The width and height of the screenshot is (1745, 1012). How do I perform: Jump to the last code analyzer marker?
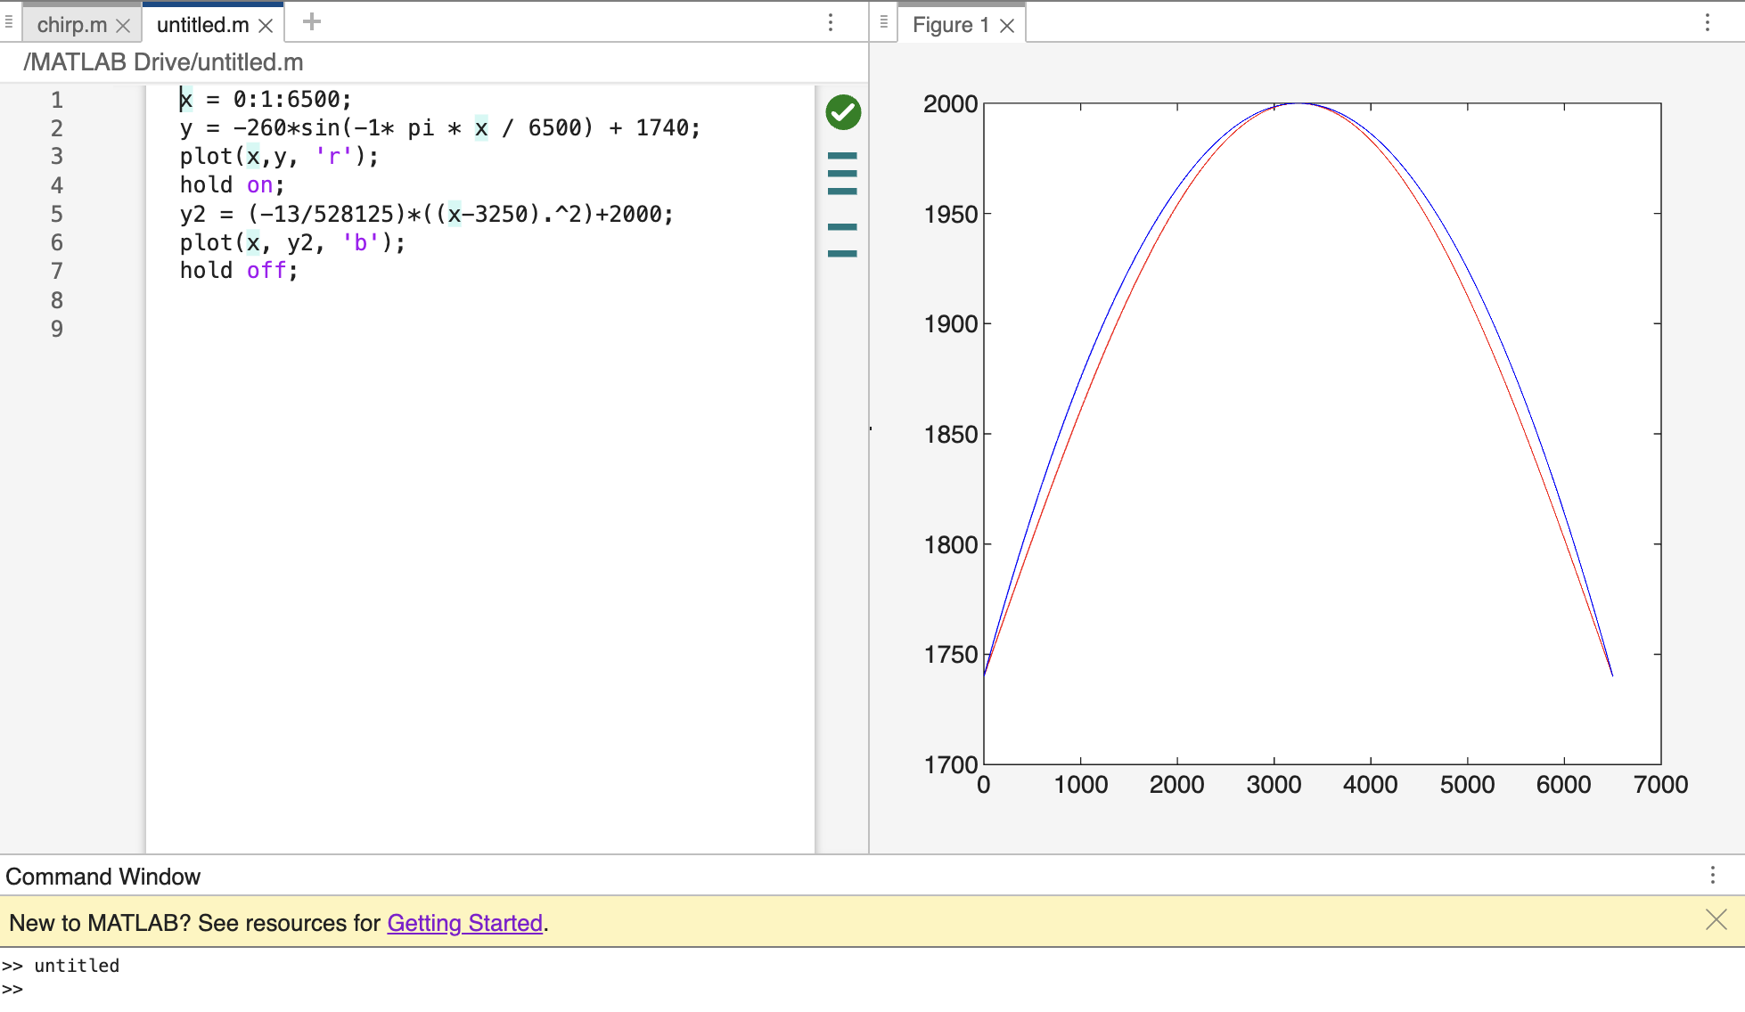pyautogui.click(x=842, y=254)
